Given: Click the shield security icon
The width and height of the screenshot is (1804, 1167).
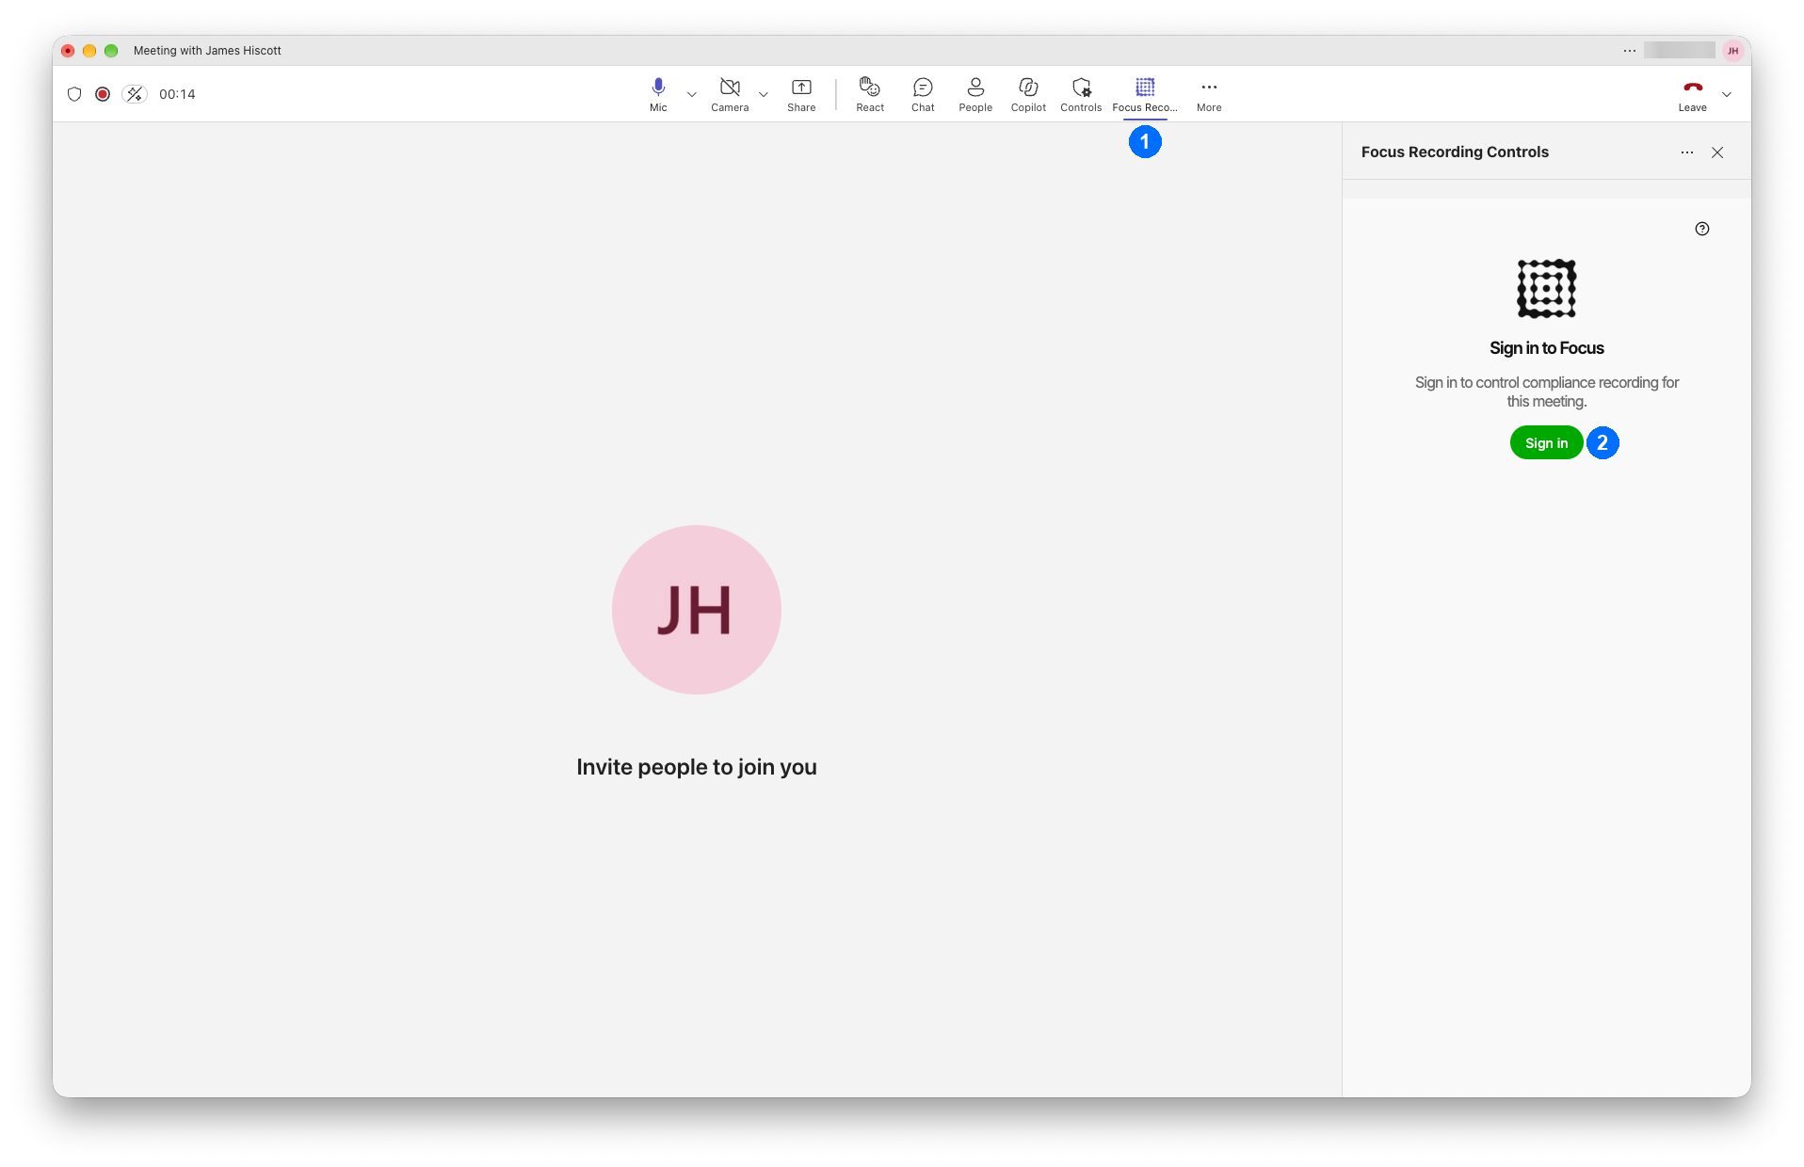Looking at the screenshot, I should [x=74, y=94].
